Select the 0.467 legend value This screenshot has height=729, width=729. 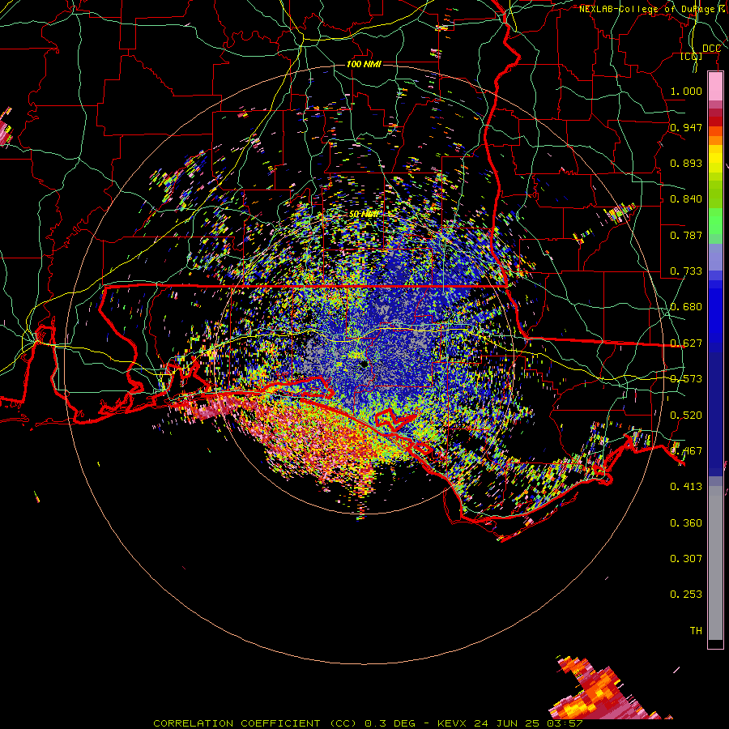(686, 451)
